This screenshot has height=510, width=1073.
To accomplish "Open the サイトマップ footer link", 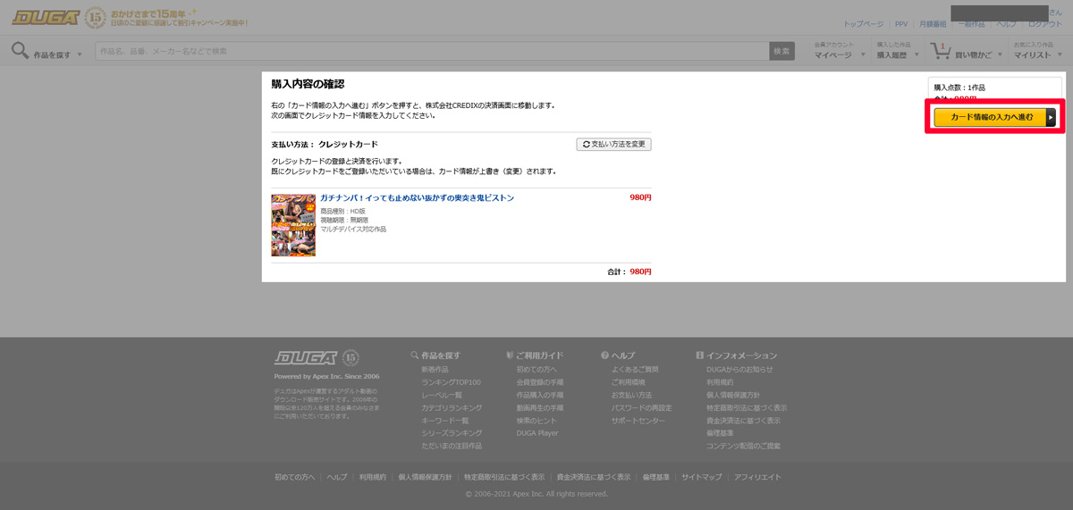I will (x=701, y=477).
